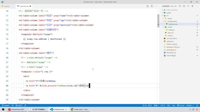
Task: Open vue.config.js from the file tree
Action: click(171, 56)
